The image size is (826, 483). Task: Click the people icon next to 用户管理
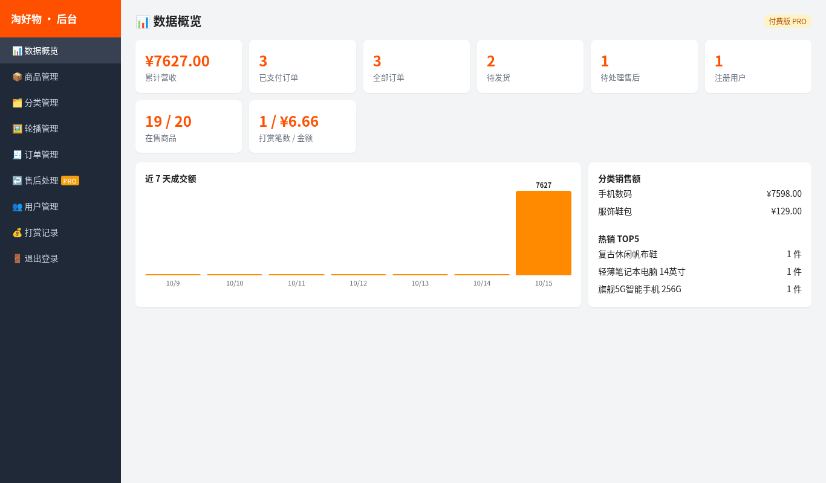tap(17, 206)
